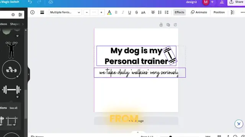Open the line spacing options
Viewport: 245px width, 137px height.
tap(167, 12)
